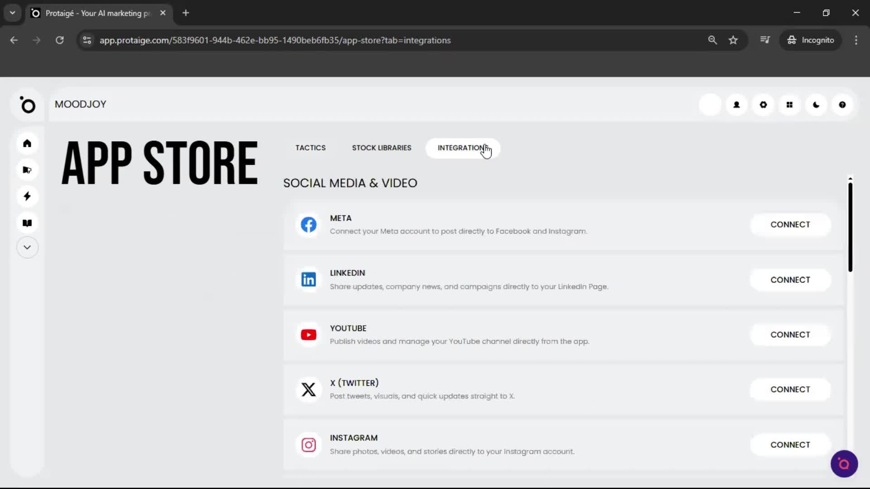This screenshot has width=870, height=489.
Task: Switch to the TACTICS tab
Action: click(310, 148)
